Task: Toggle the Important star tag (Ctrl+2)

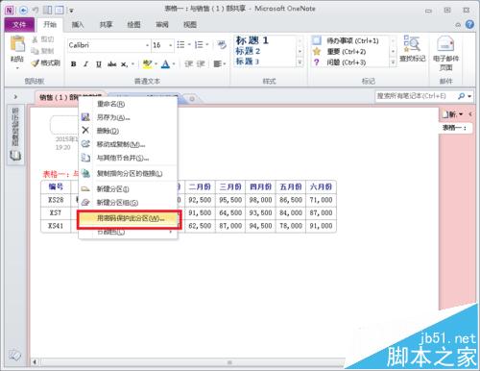Action: (317, 51)
